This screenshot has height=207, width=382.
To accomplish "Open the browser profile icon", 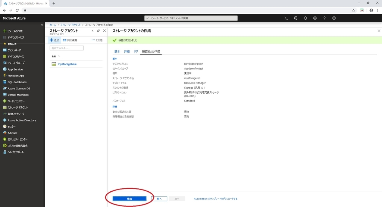I will click(x=371, y=10).
